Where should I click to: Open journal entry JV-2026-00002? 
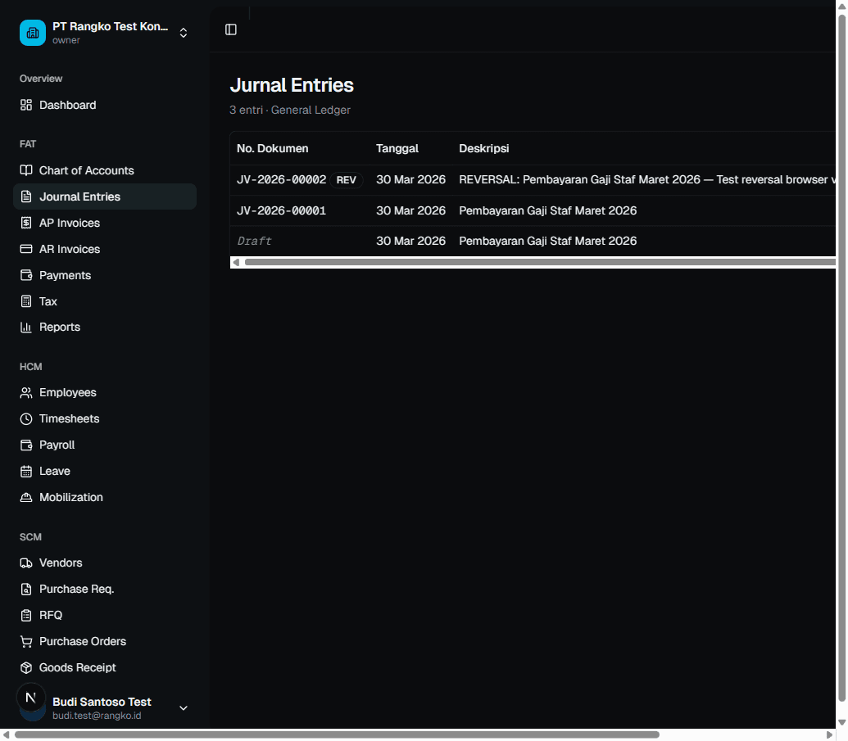pyautogui.click(x=281, y=179)
